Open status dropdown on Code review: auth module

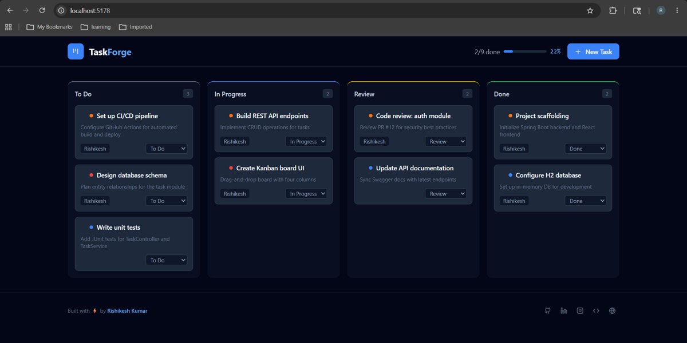coord(446,141)
